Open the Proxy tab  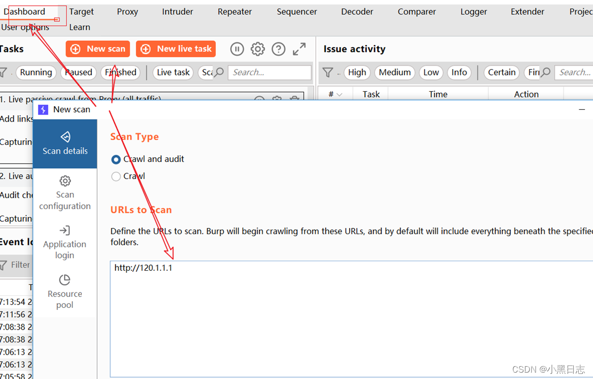(128, 12)
